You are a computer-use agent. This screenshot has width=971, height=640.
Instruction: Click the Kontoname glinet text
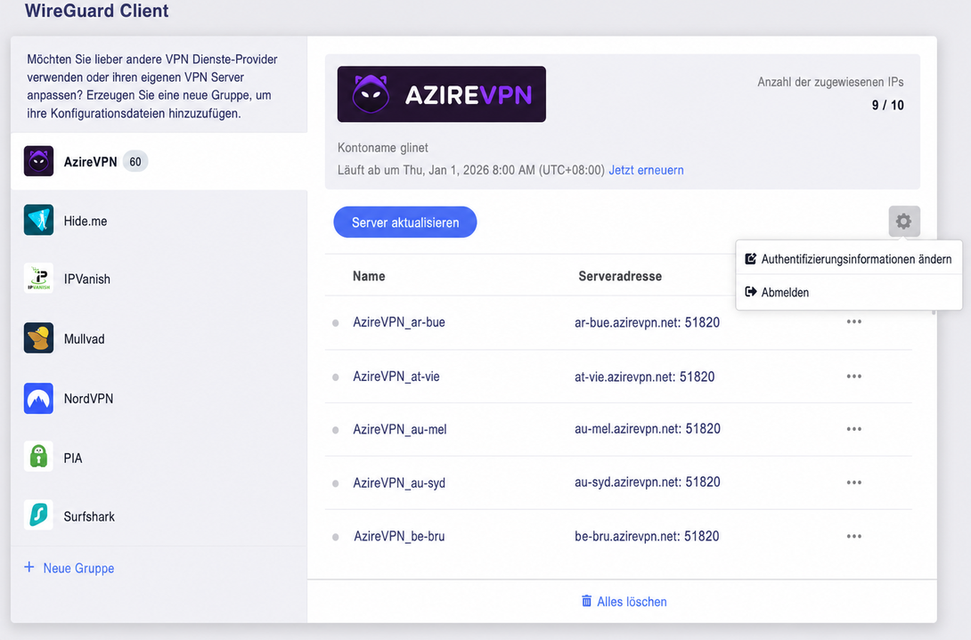pyautogui.click(x=383, y=147)
